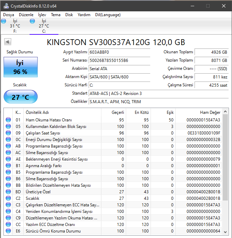The image size is (232, 238).
Task: Click the Çalıştırılma Sayısı value 811 kez
Action: tap(211, 77)
